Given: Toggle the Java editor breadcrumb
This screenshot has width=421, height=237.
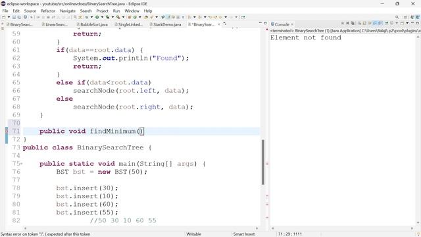Looking at the screenshot, I should click(163, 17).
